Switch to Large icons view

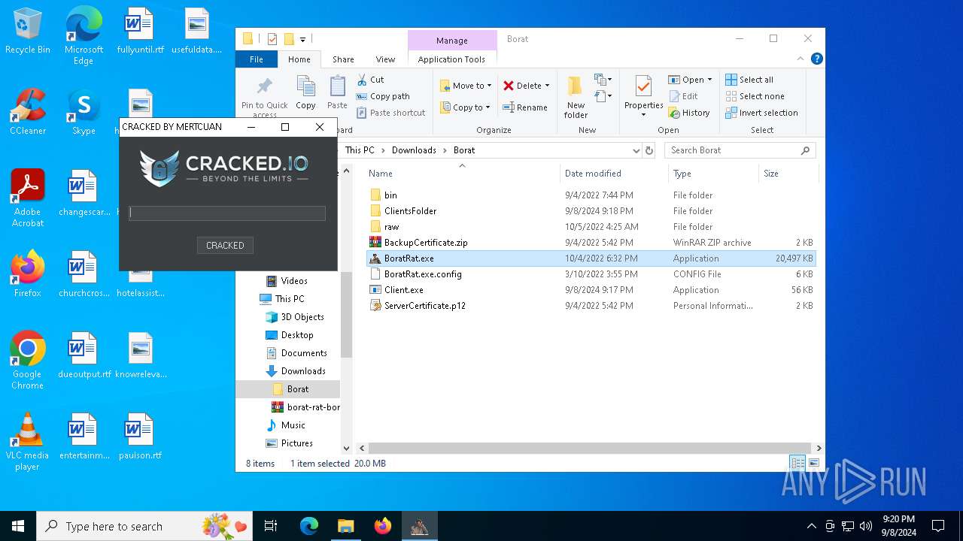tap(813, 463)
